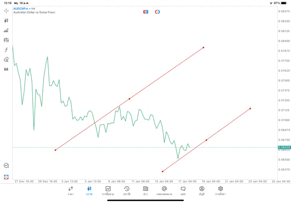Open chart settings sliders icon
This screenshot has width=291, height=203.
coord(6,40)
